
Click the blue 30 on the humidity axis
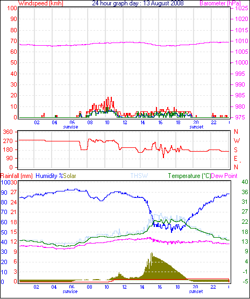(x=4, y=252)
